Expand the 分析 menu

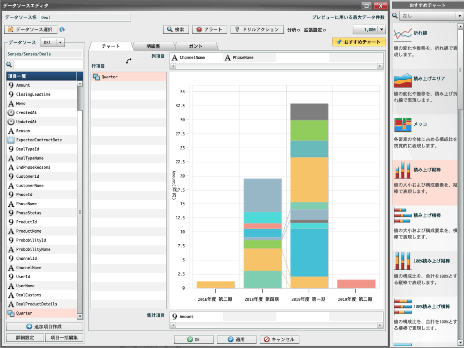294,30
